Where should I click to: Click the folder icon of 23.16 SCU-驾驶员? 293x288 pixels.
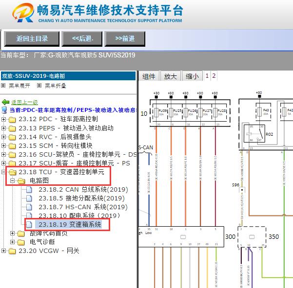[x=12, y=155]
